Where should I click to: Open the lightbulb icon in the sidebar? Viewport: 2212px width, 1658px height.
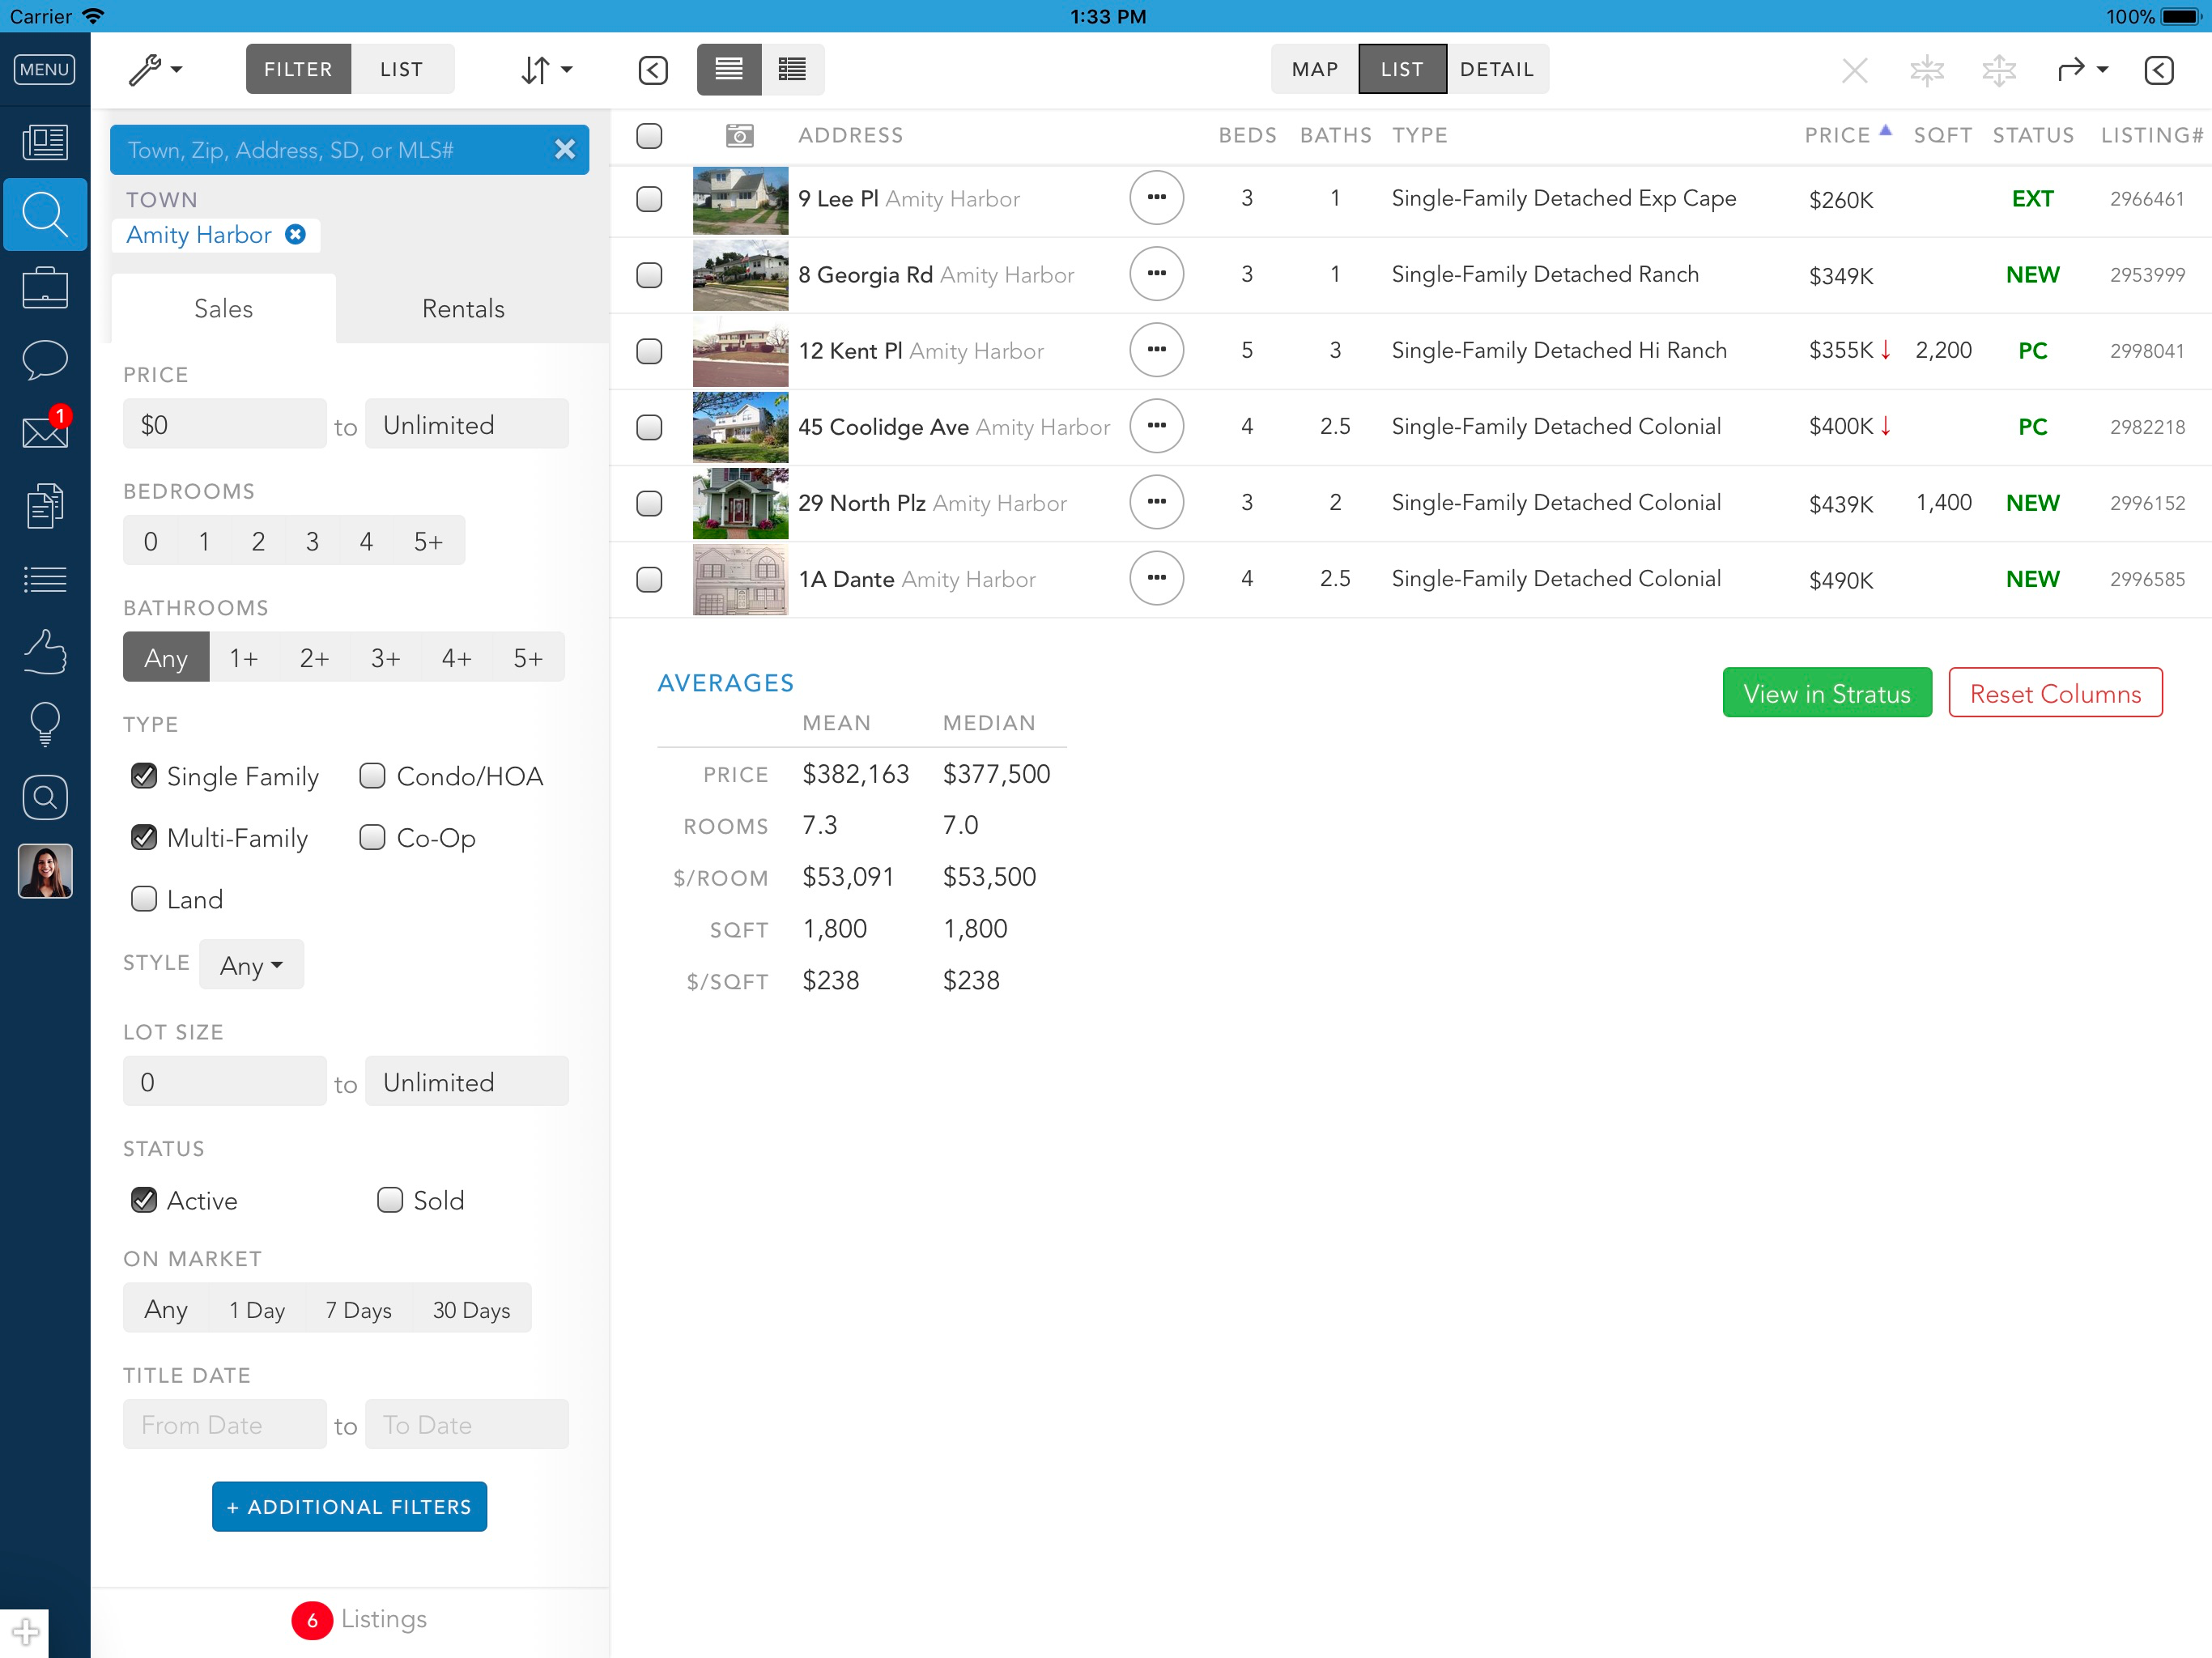click(x=45, y=724)
